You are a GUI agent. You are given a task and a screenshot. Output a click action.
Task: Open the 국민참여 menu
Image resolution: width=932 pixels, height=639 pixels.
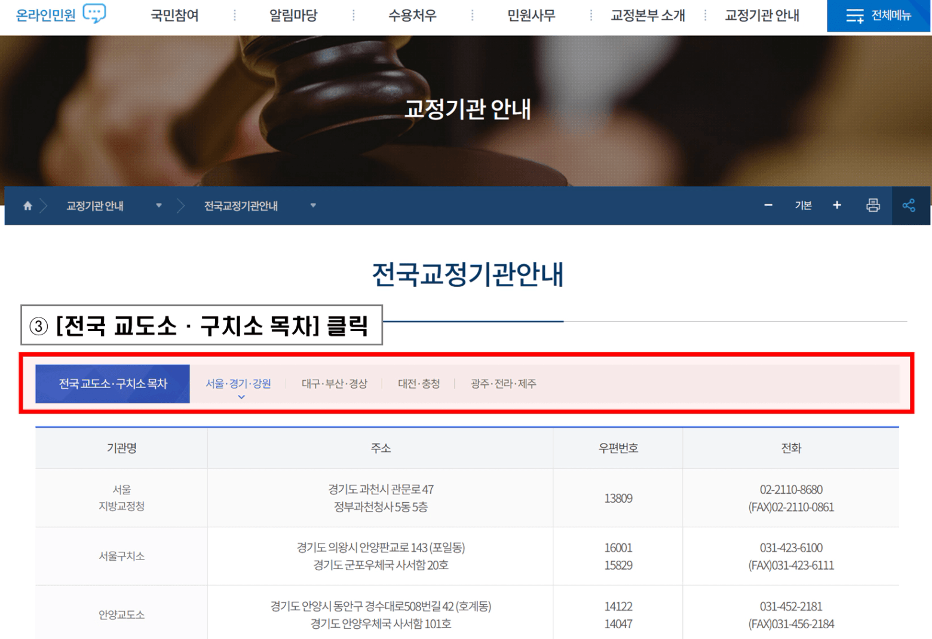(174, 16)
